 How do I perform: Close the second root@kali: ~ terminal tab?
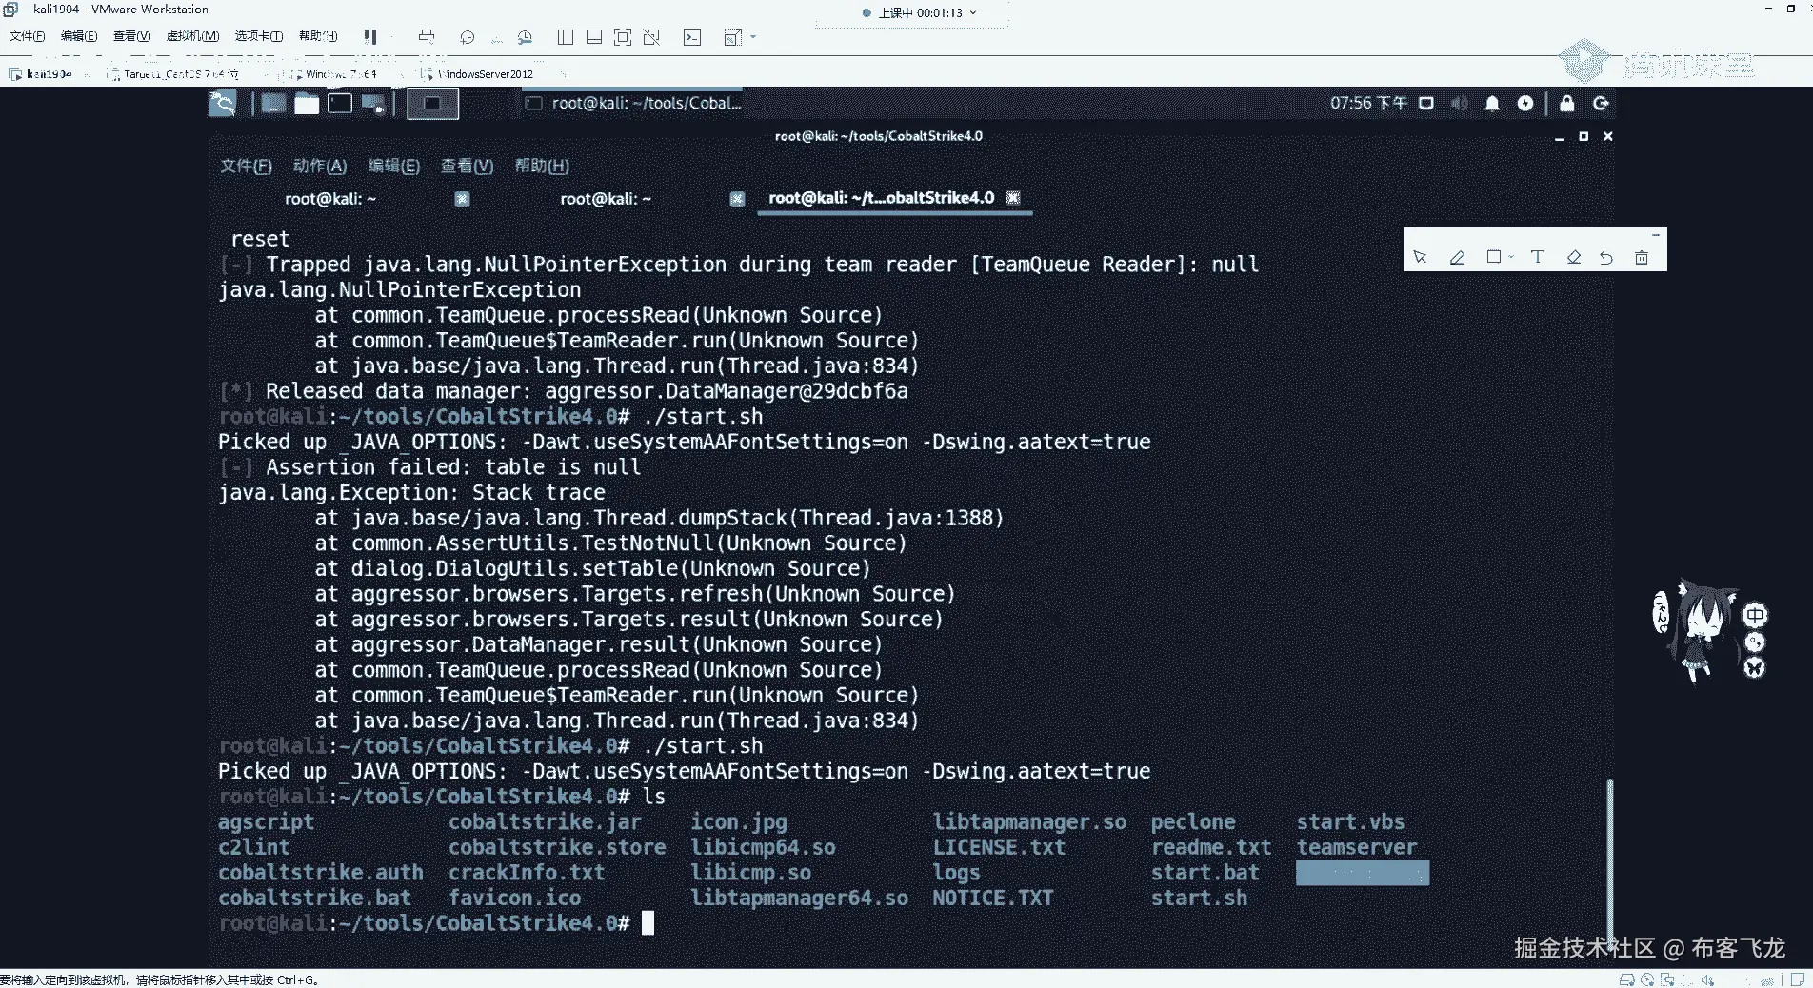pos(737,199)
